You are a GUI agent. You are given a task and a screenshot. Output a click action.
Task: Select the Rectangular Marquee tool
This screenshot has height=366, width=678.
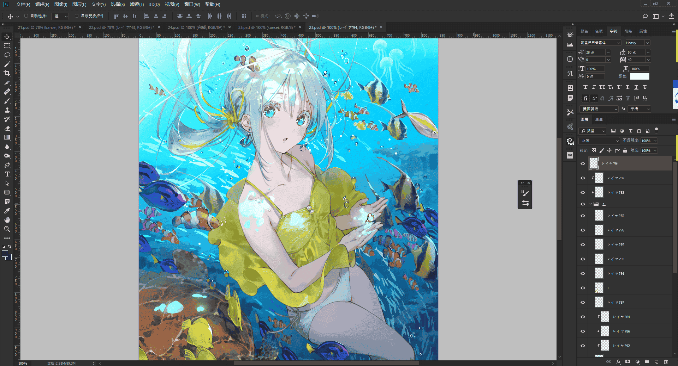[7, 46]
